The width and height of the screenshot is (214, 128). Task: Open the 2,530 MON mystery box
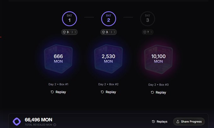click(x=108, y=58)
